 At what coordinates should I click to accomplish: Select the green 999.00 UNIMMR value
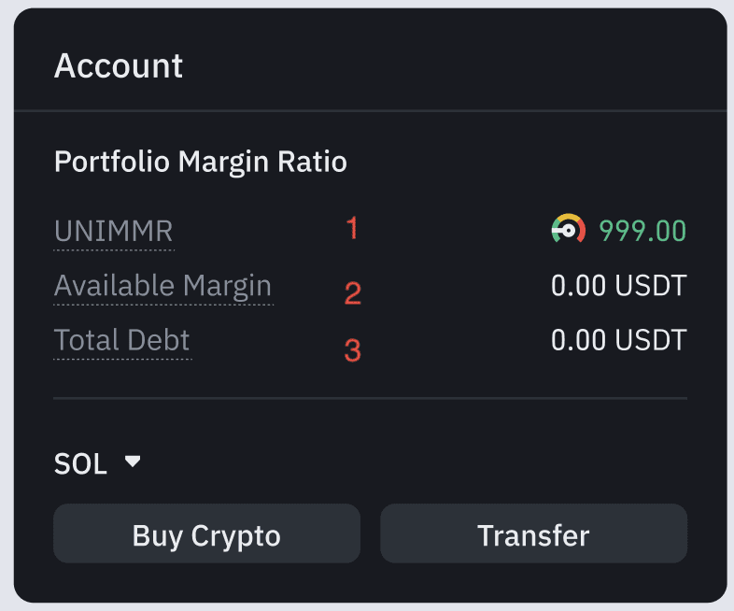642,231
